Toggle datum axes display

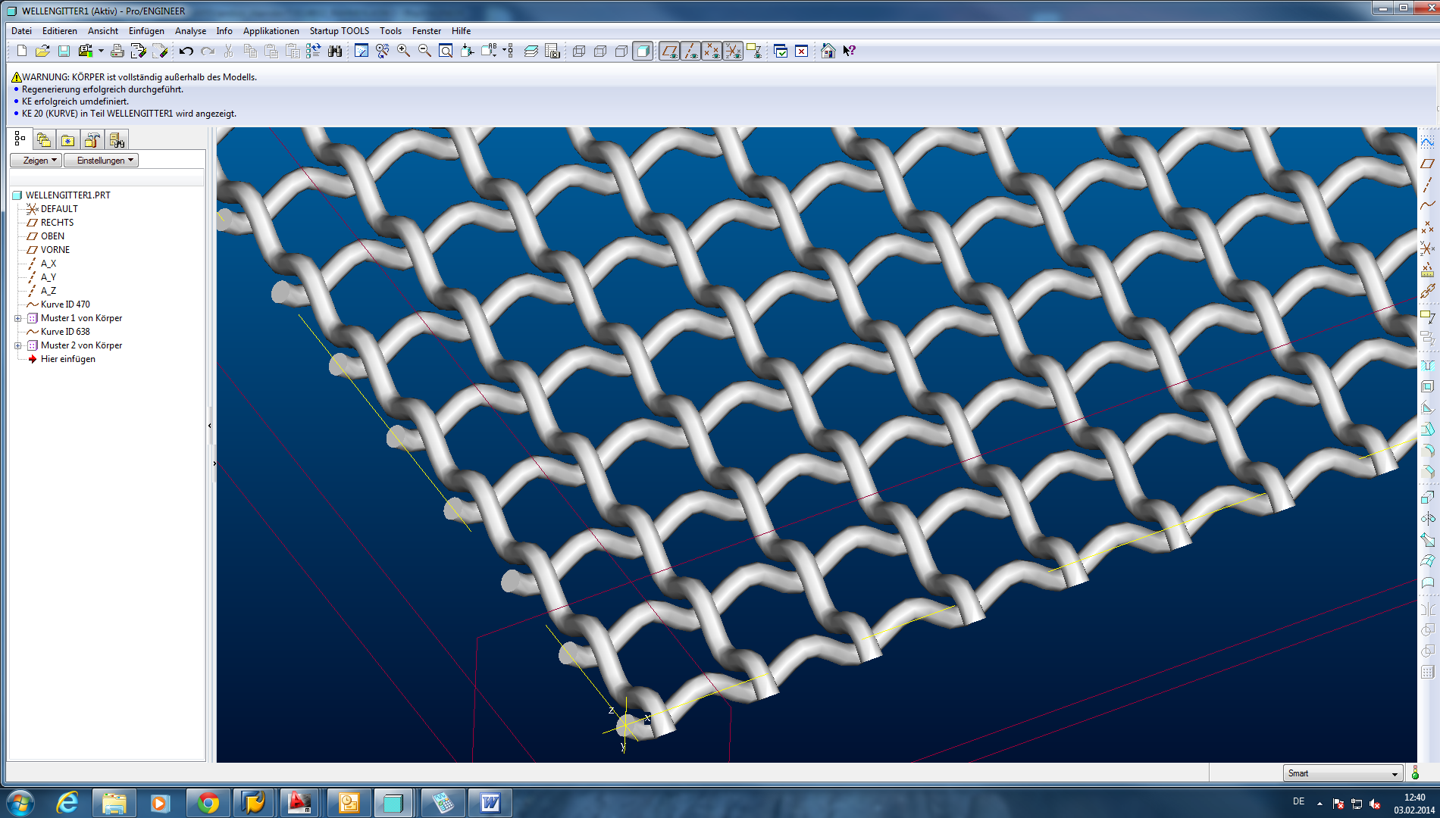pos(690,51)
